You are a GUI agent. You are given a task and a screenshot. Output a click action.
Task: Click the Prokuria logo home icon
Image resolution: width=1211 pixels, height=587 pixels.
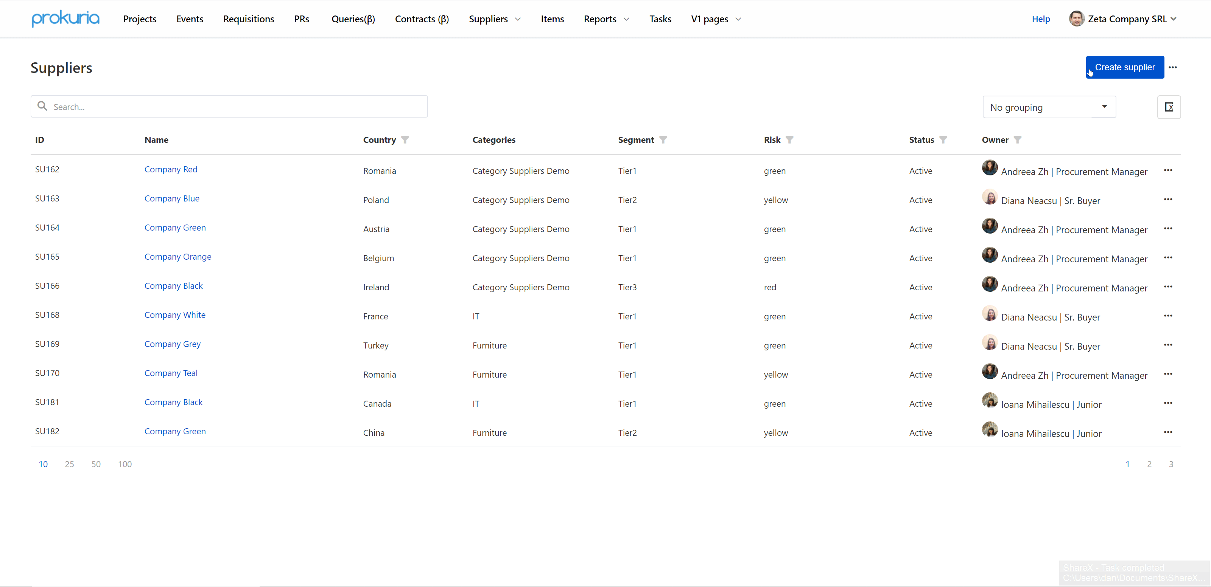click(65, 18)
